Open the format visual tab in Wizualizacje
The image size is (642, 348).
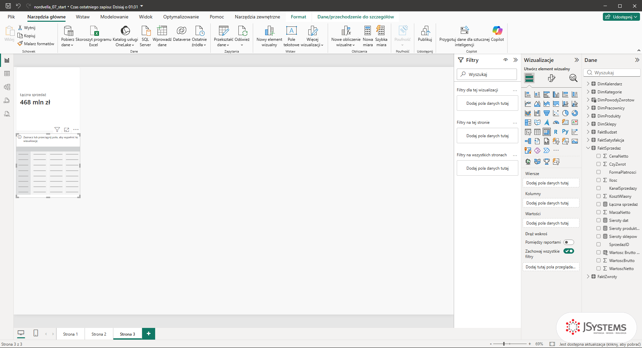pos(551,78)
